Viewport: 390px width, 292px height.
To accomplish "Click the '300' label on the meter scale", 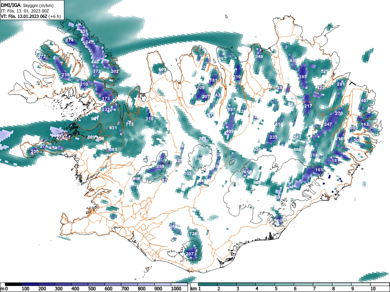I will click(59, 289).
